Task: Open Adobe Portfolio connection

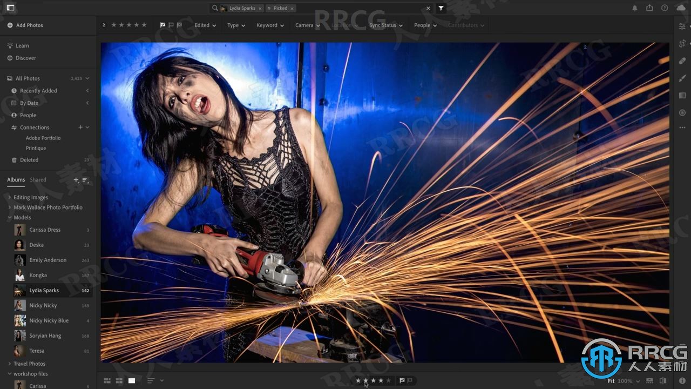Action: point(43,138)
